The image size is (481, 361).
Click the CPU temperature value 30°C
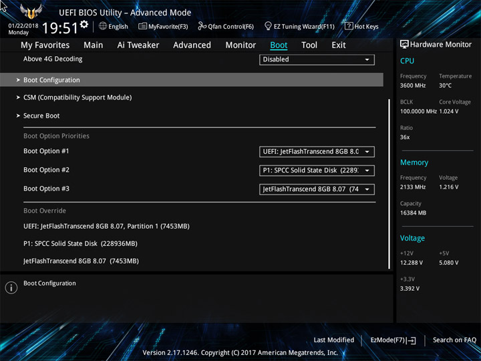445,86
